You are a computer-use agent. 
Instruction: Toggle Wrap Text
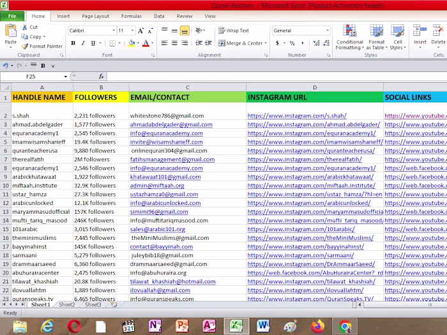pyautogui.click(x=234, y=31)
